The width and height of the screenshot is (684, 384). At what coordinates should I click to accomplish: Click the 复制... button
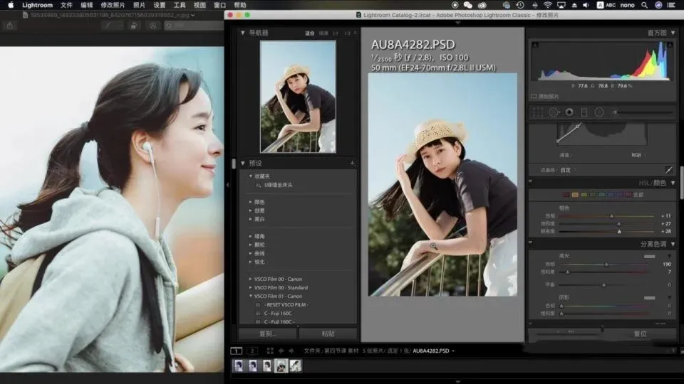(x=267, y=334)
